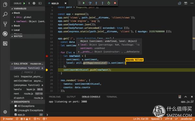Open the Source Control view
The width and height of the screenshot is (195, 121).
tap(5, 24)
